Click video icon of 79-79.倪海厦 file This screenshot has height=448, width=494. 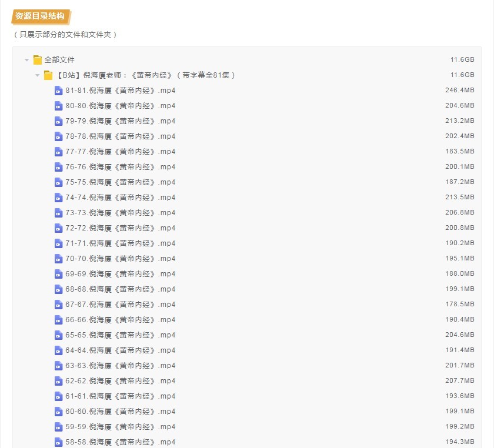tap(59, 121)
